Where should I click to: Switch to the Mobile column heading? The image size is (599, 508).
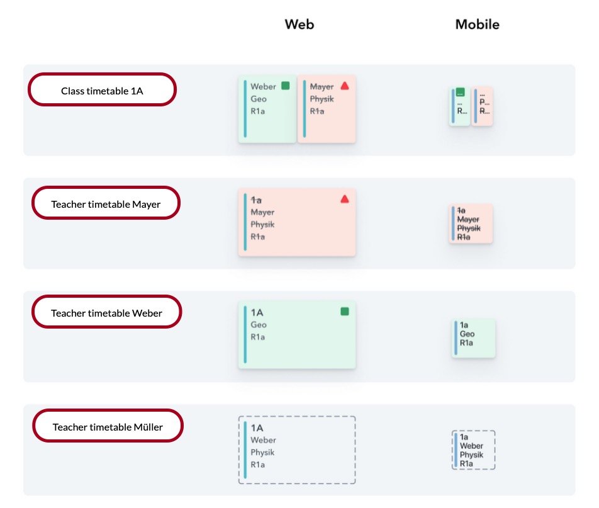(x=477, y=25)
